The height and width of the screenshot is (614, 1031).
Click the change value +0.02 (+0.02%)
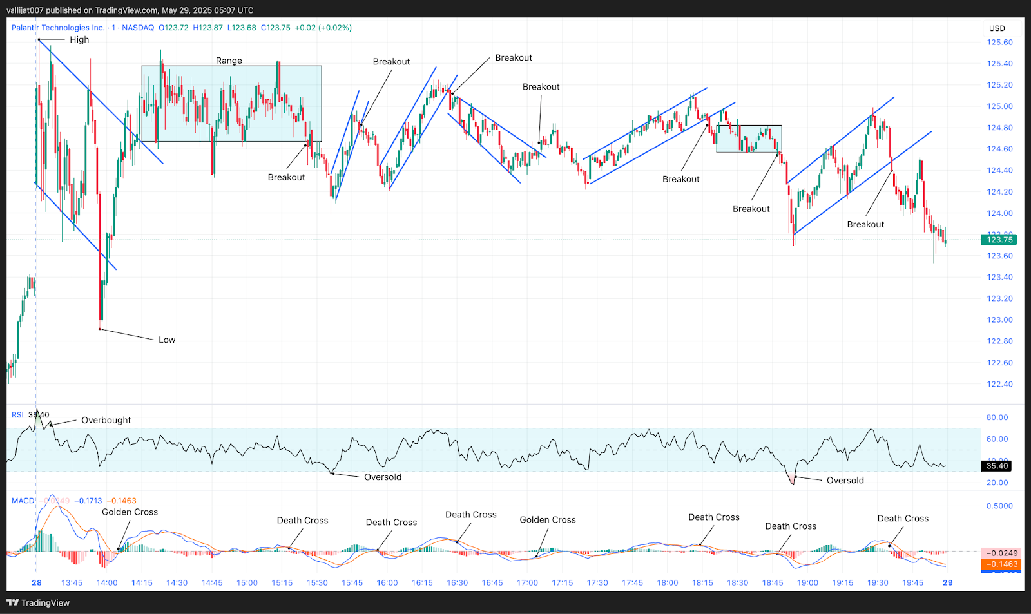323,28
